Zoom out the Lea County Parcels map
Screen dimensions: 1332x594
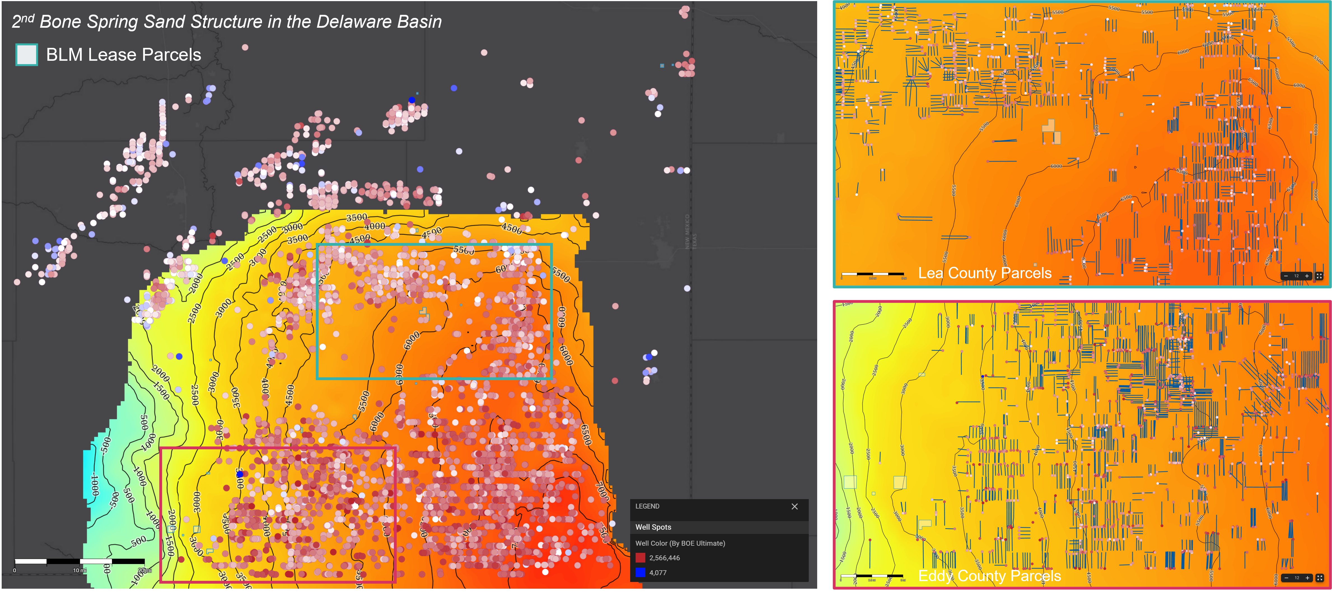click(1286, 276)
